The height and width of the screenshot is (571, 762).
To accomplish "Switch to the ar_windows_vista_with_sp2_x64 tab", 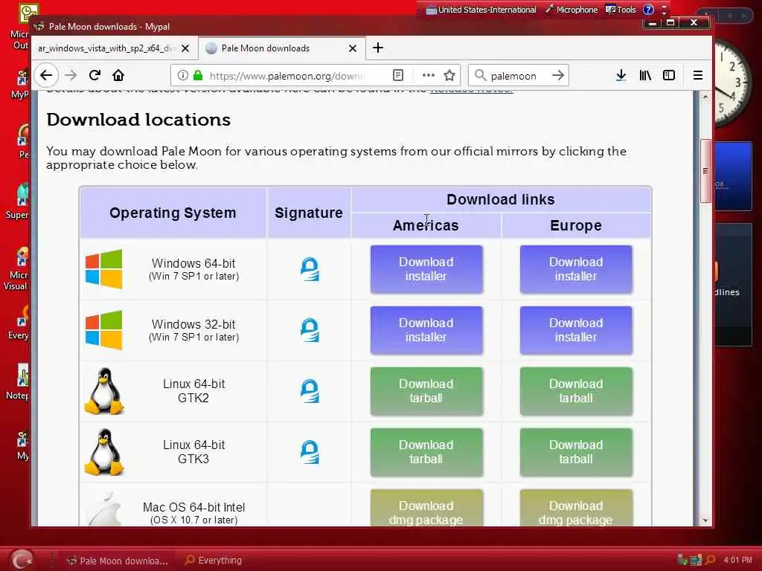I will 106,48.
